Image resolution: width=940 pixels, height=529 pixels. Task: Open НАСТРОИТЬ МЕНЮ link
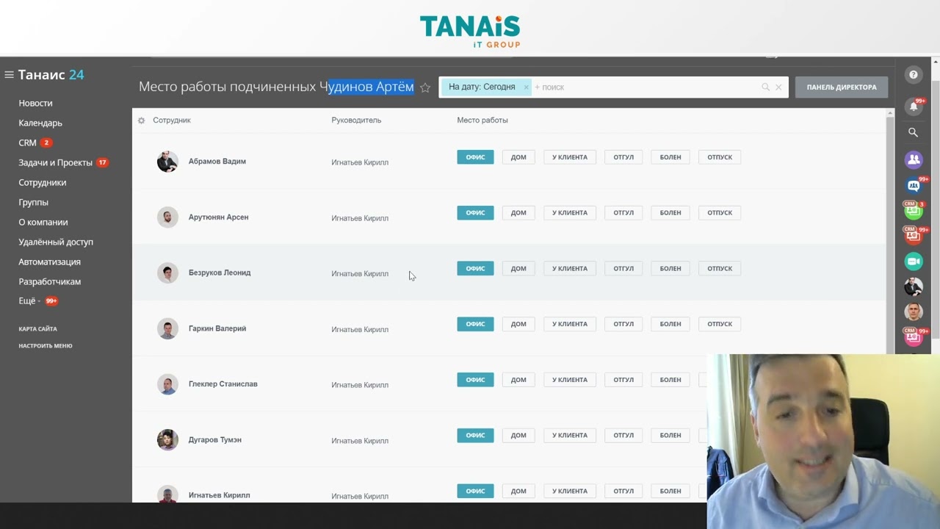tap(46, 346)
